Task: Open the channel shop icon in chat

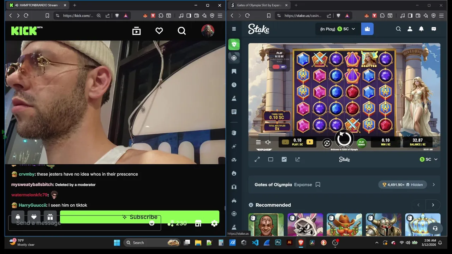Action: [x=198, y=223]
